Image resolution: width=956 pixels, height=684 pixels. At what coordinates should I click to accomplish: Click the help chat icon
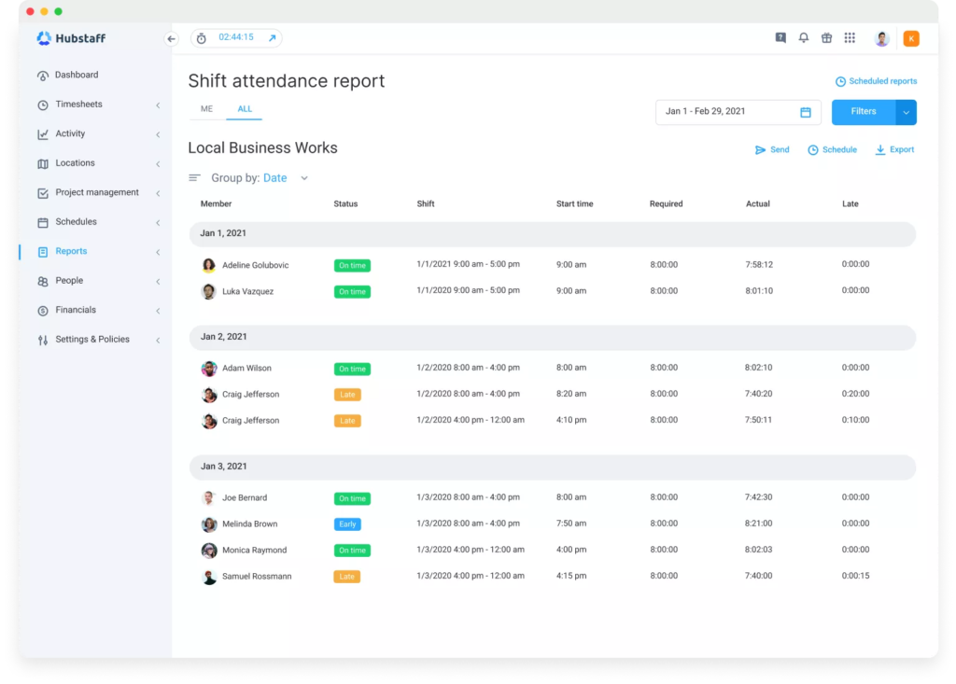click(780, 38)
